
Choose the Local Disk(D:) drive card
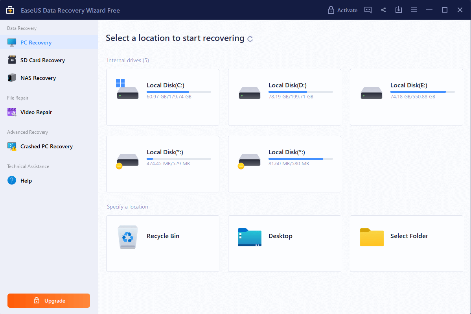pos(284,97)
